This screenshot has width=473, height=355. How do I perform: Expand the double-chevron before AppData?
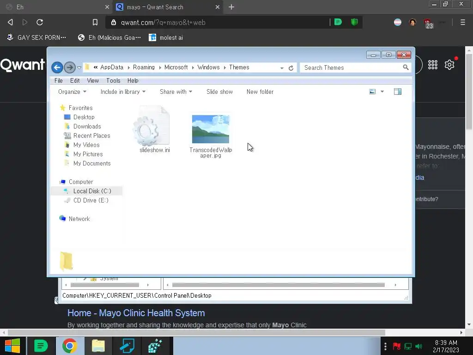(95, 67)
